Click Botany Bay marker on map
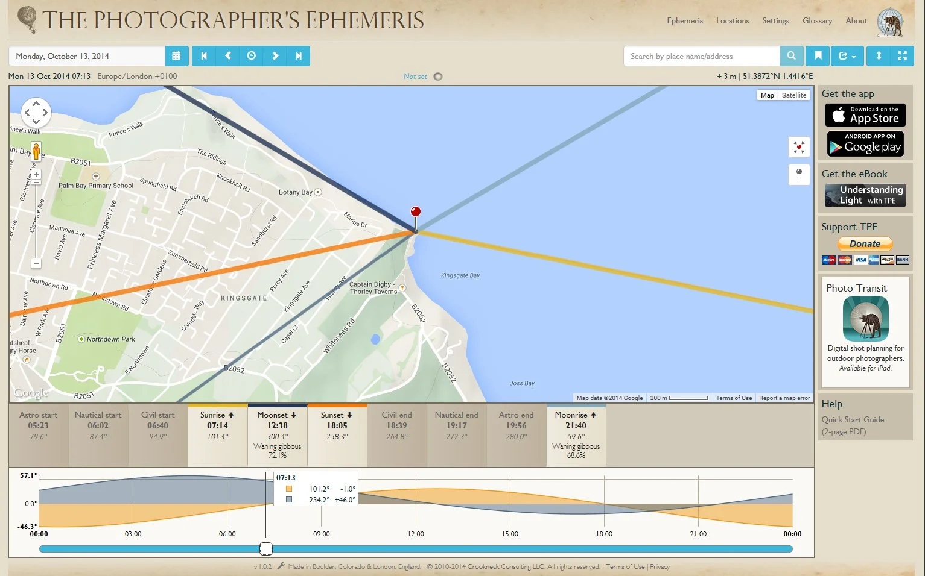The width and height of the screenshot is (925, 576). (x=318, y=192)
